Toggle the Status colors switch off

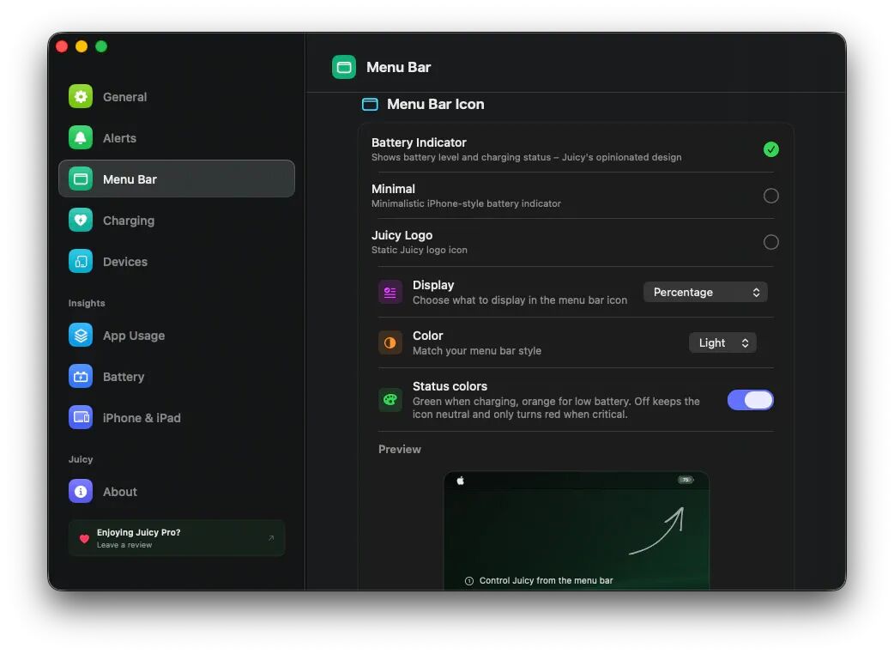click(751, 400)
